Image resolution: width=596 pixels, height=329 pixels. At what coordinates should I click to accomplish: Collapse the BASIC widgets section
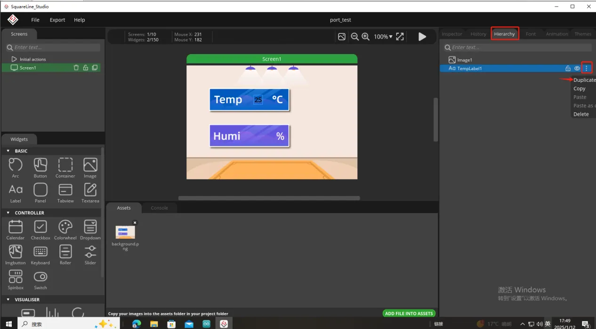coord(8,151)
